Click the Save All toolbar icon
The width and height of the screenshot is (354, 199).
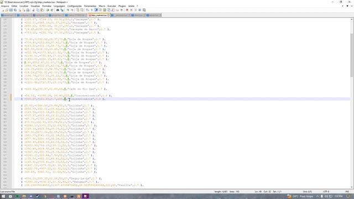pyautogui.click(x=15, y=10)
